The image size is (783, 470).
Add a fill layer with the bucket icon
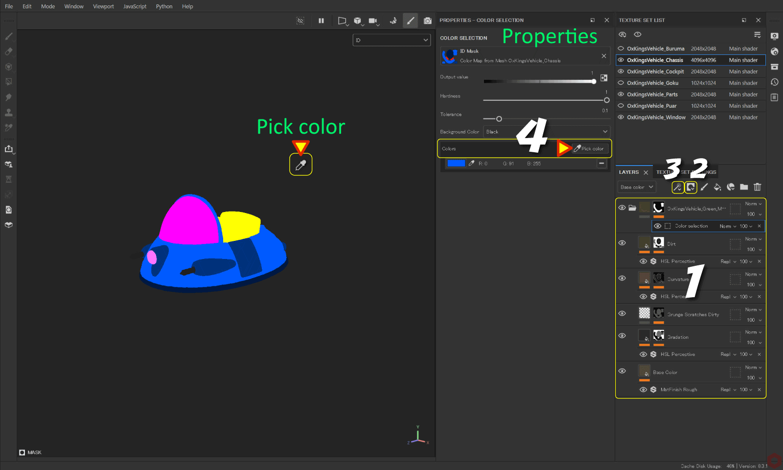point(717,187)
